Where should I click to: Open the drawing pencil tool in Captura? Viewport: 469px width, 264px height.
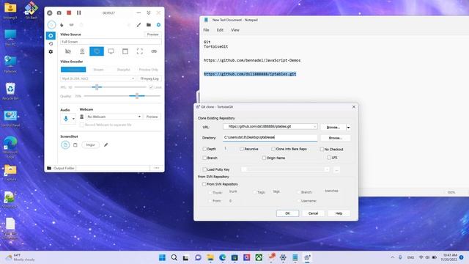point(139,25)
